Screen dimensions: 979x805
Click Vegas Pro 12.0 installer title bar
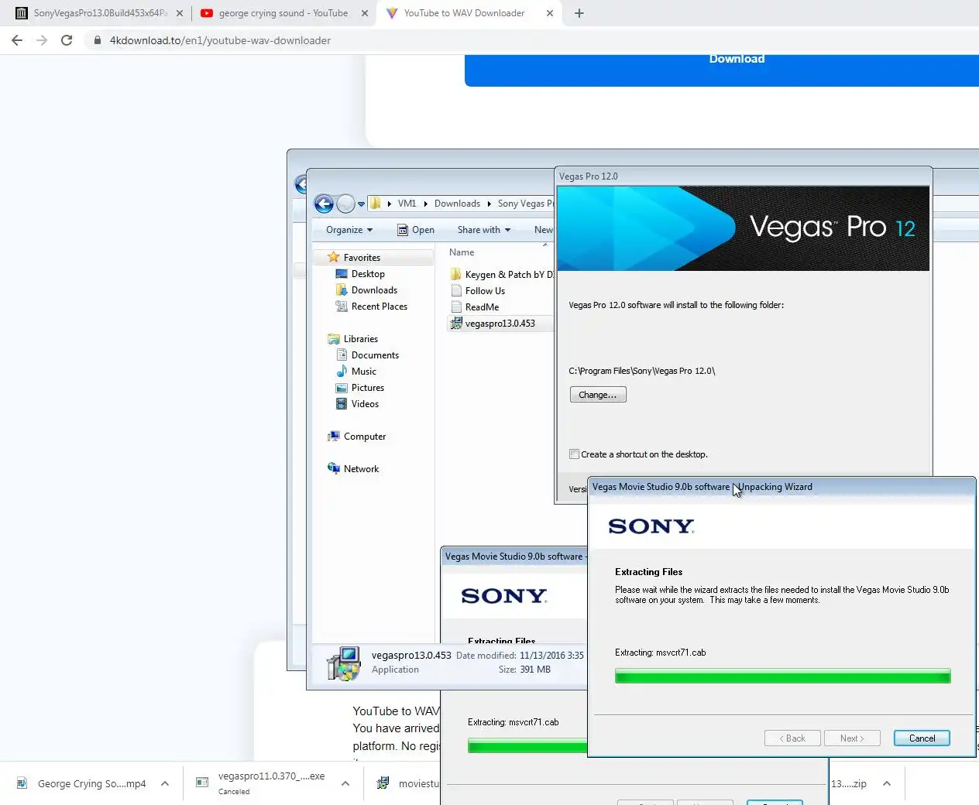744,176
